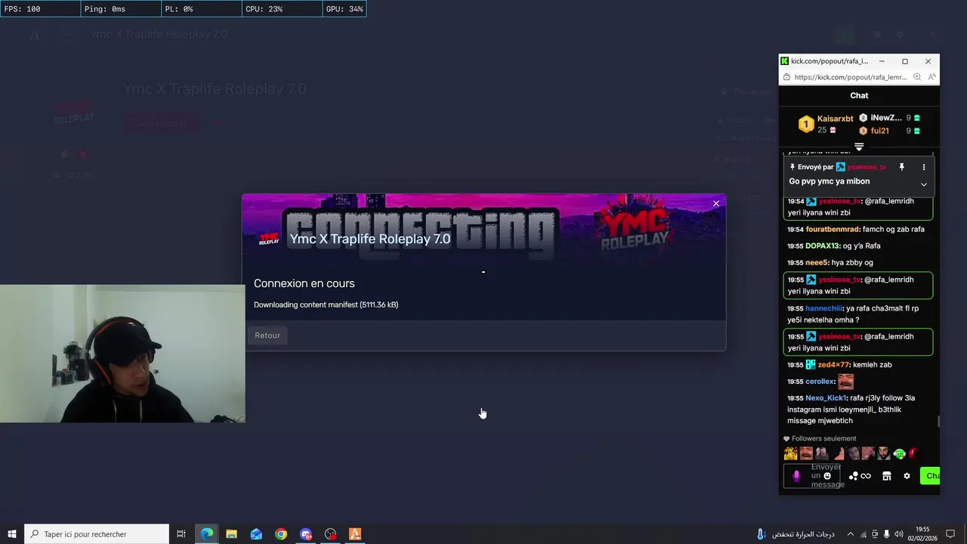The height and width of the screenshot is (544, 967).
Task: Click the lock site info icon in address bar
Action: pos(786,77)
